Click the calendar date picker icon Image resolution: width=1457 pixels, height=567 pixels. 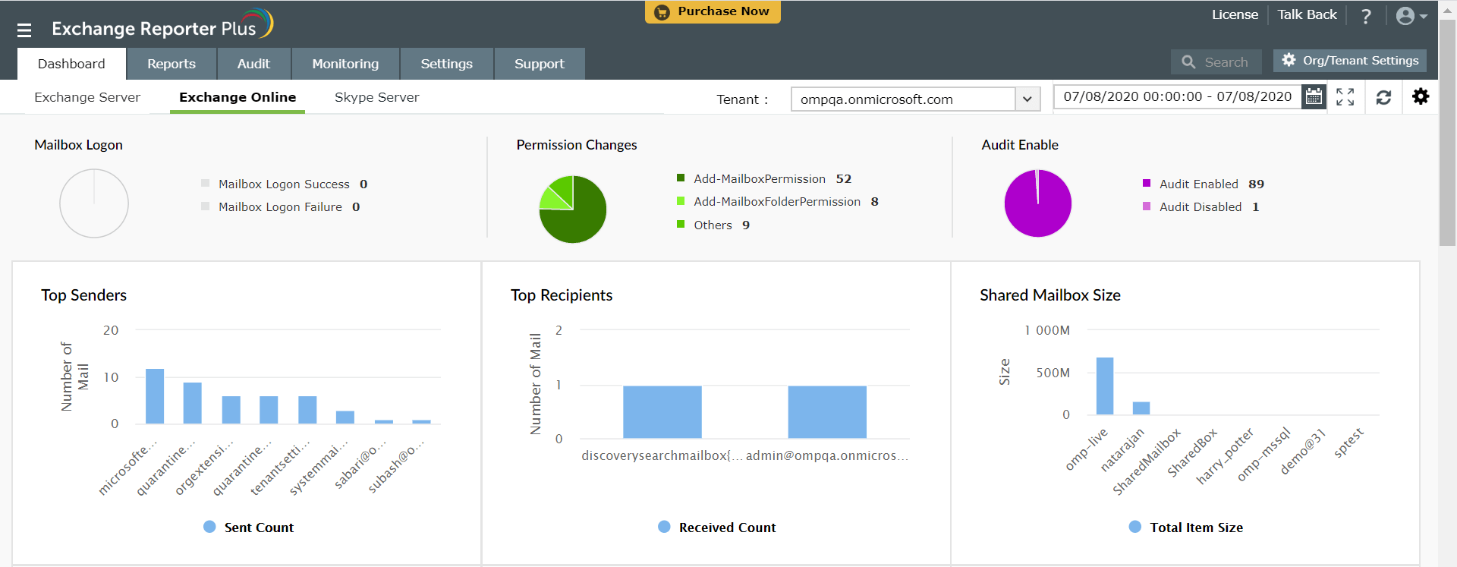pos(1314,97)
